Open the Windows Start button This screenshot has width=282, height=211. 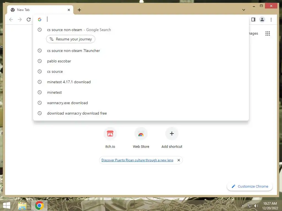[7, 206]
